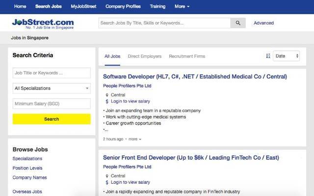The height and width of the screenshot is (196, 314).
Task: Expand the more option under Software Developer
Action: click(x=134, y=139)
